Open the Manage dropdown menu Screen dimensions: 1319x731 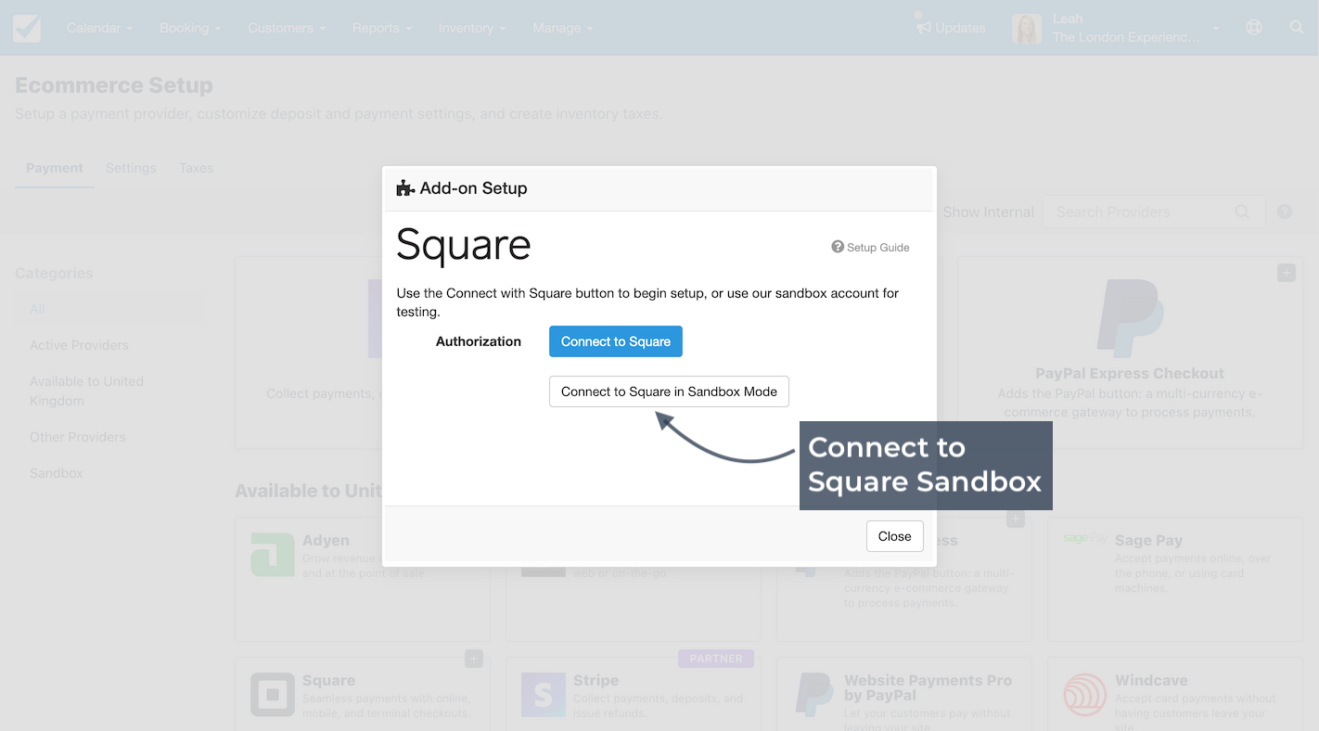tap(562, 28)
